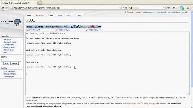This screenshot has height=108, width=193.
Task: Open the /instance/218 gluelet link
Action: (x=94, y=30)
